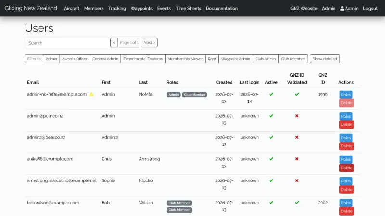Edit roles for admin-no-mfa@example.com
Screen dimensions: 385x216
point(346,95)
